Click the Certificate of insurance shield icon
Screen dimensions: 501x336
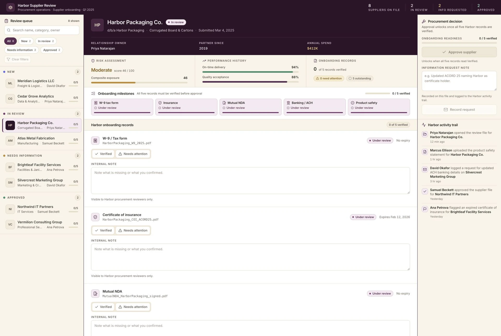coord(95,217)
